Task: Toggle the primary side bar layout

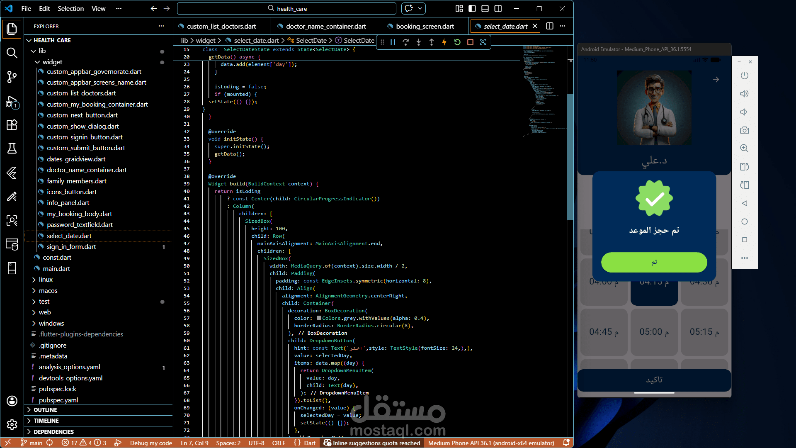Action: [472, 8]
